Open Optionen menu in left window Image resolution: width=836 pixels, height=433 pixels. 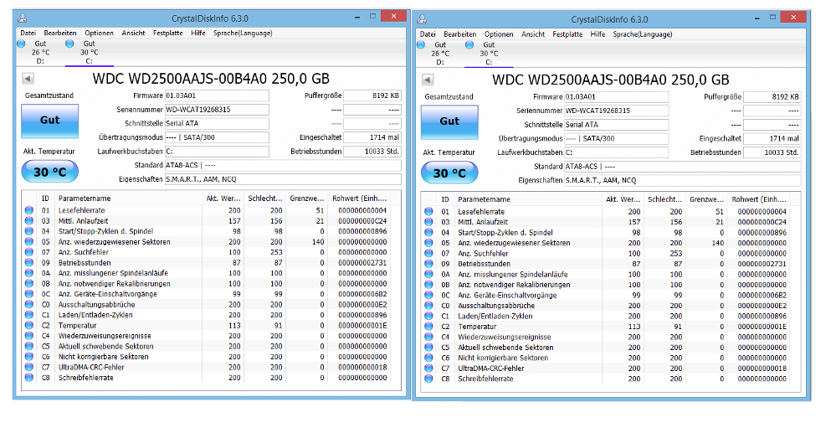pyautogui.click(x=100, y=34)
